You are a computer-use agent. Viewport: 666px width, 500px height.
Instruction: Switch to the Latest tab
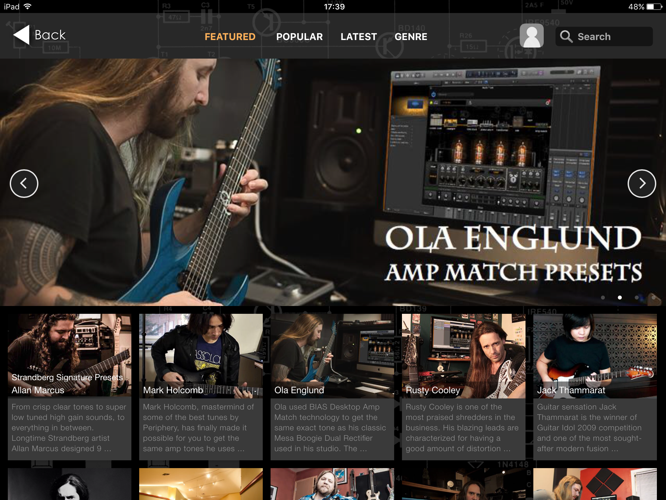pyautogui.click(x=359, y=37)
